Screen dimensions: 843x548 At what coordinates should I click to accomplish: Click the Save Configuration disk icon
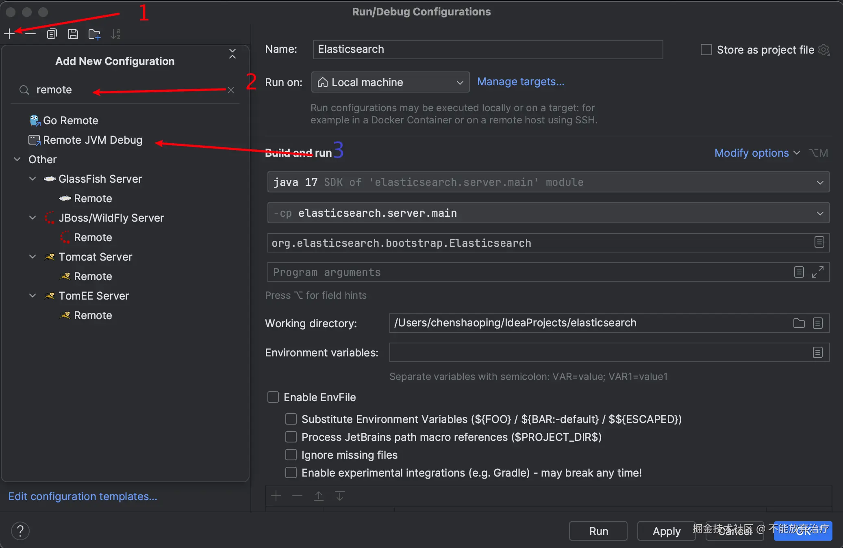pyautogui.click(x=73, y=34)
